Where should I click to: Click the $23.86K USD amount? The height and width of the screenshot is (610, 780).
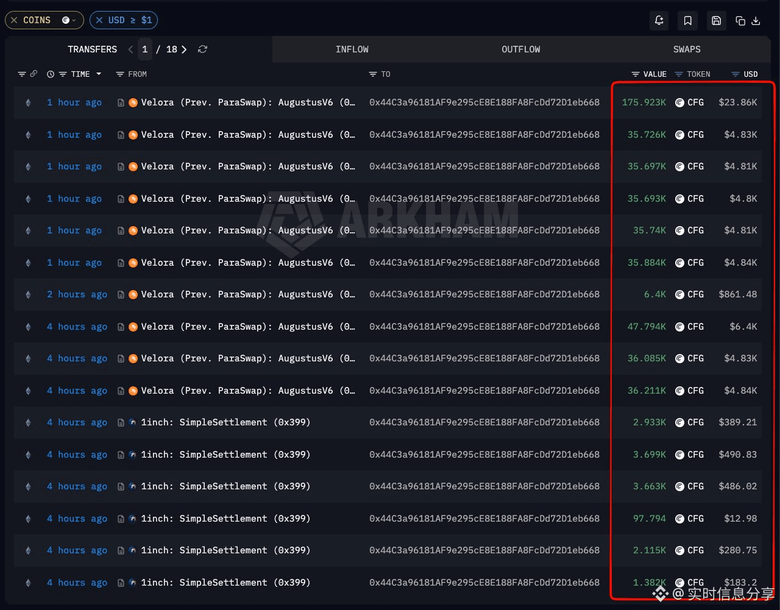click(738, 102)
